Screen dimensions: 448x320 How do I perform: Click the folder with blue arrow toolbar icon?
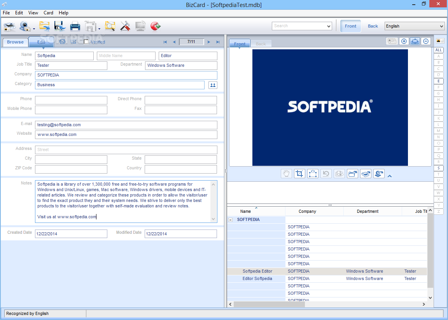click(44, 26)
